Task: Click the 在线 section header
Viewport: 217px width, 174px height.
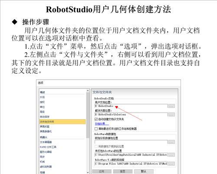Action: [x=43, y=172]
